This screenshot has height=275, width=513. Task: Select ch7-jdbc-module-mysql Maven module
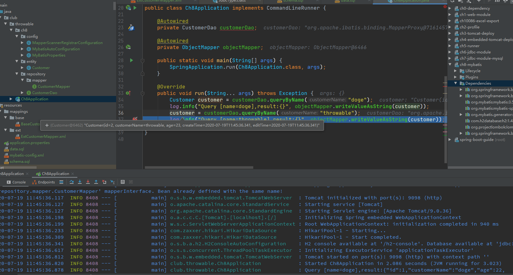click(481, 58)
